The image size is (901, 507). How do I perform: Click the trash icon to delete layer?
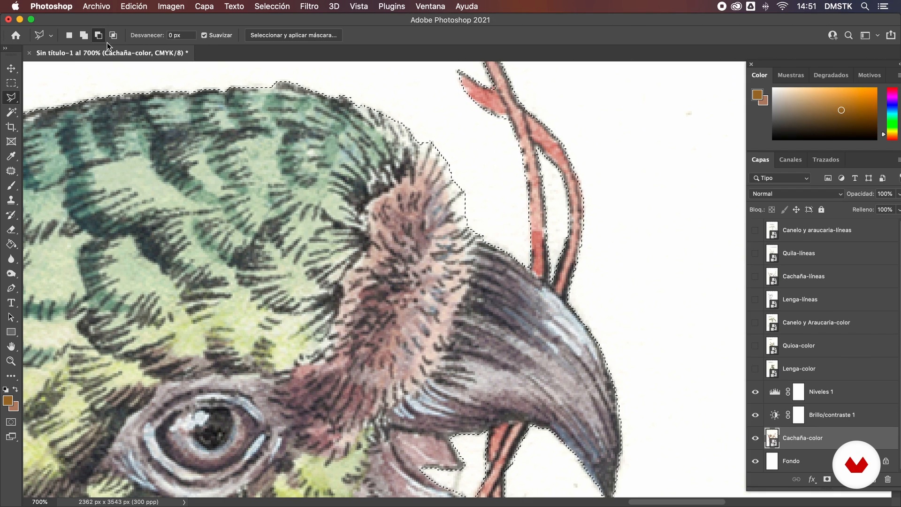(887, 479)
